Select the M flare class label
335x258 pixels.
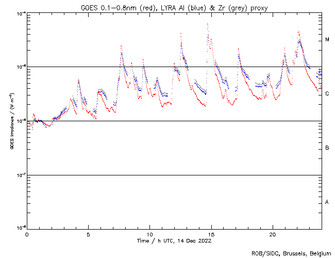[x=327, y=40]
